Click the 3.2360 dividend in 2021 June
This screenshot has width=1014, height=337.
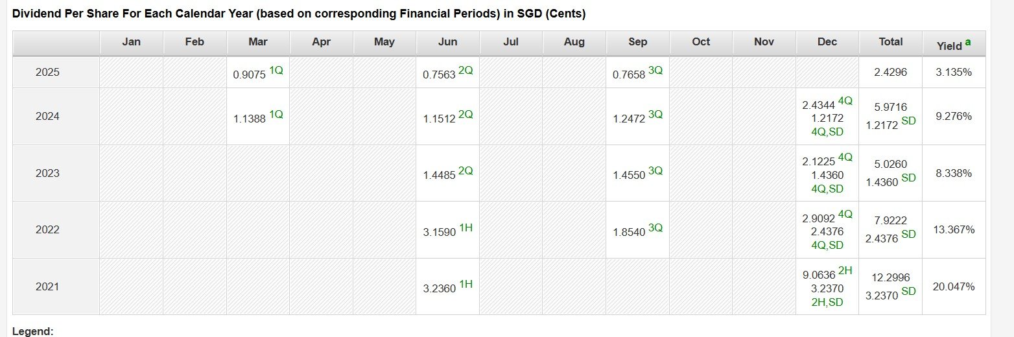[x=439, y=289]
